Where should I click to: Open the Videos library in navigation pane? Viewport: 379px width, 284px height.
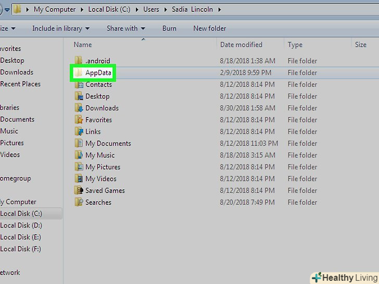[10, 154]
